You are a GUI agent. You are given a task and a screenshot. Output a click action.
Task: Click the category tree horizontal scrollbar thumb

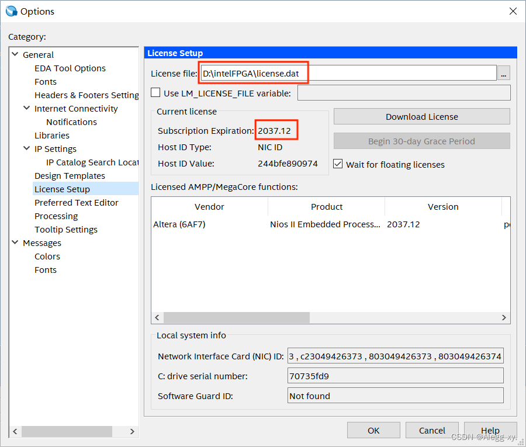67,431
